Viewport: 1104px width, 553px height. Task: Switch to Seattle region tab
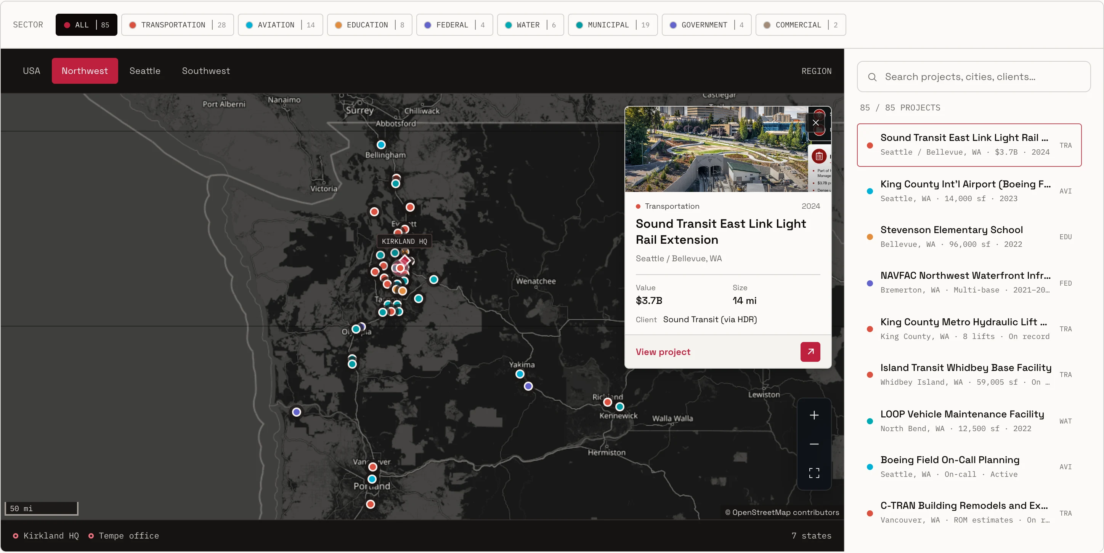(145, 70)
